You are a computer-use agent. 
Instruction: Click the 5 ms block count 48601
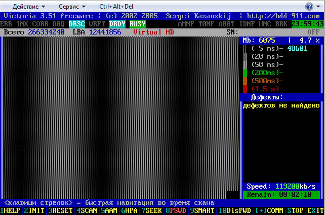pyautogui.click(x=297, y=48)
